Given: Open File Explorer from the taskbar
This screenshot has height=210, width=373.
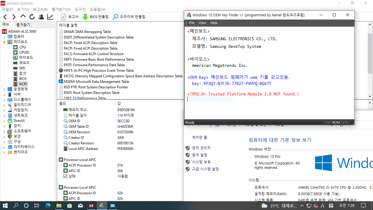Looking at the screenshot, I should [x=59, y=206].
